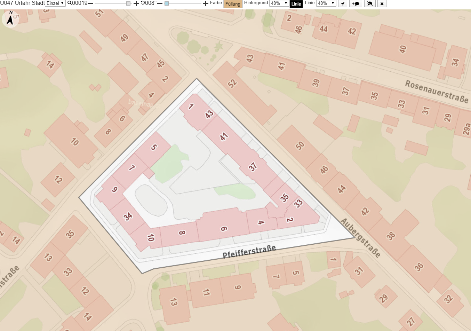Toggle the crossed-out eye hide icon
This screenshot has height=331, width=471.
click(x=370, y=3)
